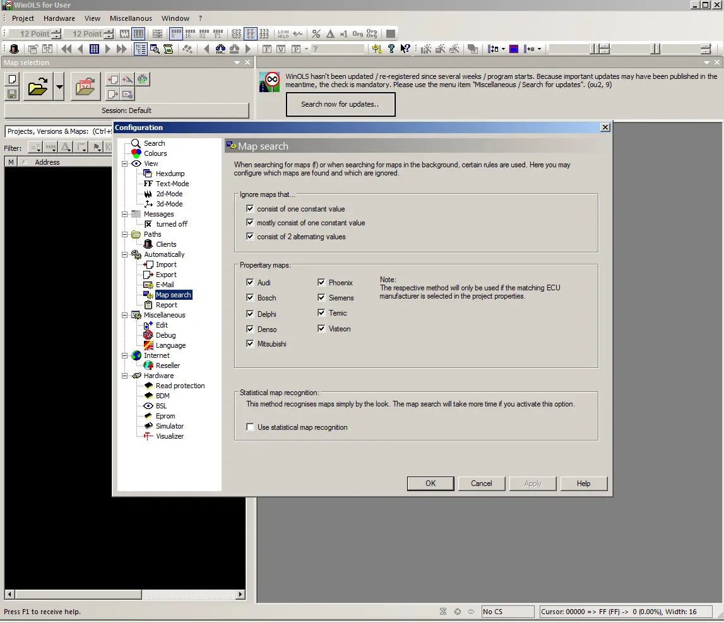
Task: Collapse the Messages tree node
Action: [x=125, y=214]
